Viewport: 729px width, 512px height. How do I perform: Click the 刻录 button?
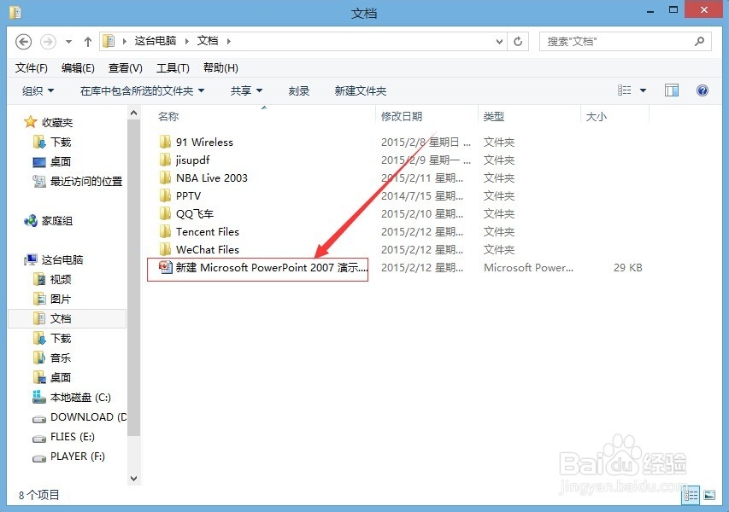pyautogui.click(x=299, y=91)
